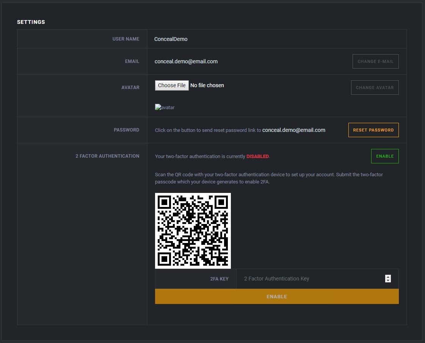Click the email address in the Password row
This screenshot has height=343, width=425.
[293, 130]
